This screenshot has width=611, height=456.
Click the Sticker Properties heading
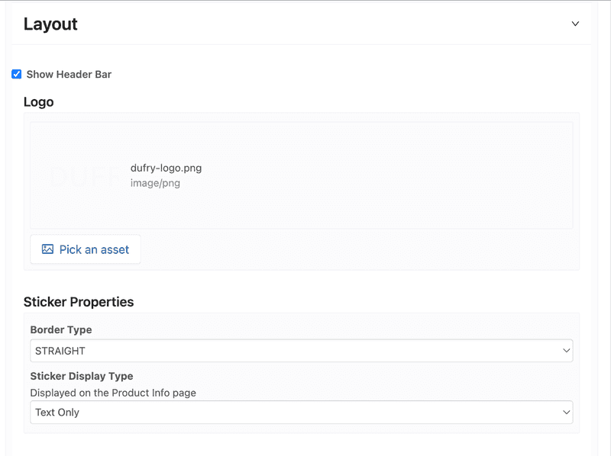tap(79, 302)
